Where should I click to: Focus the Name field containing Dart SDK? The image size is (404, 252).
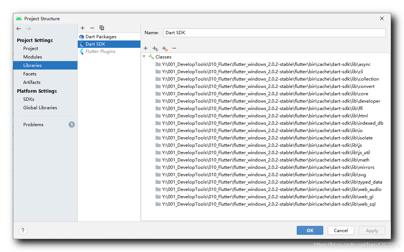pyautogui.click(x=274, y=33)
